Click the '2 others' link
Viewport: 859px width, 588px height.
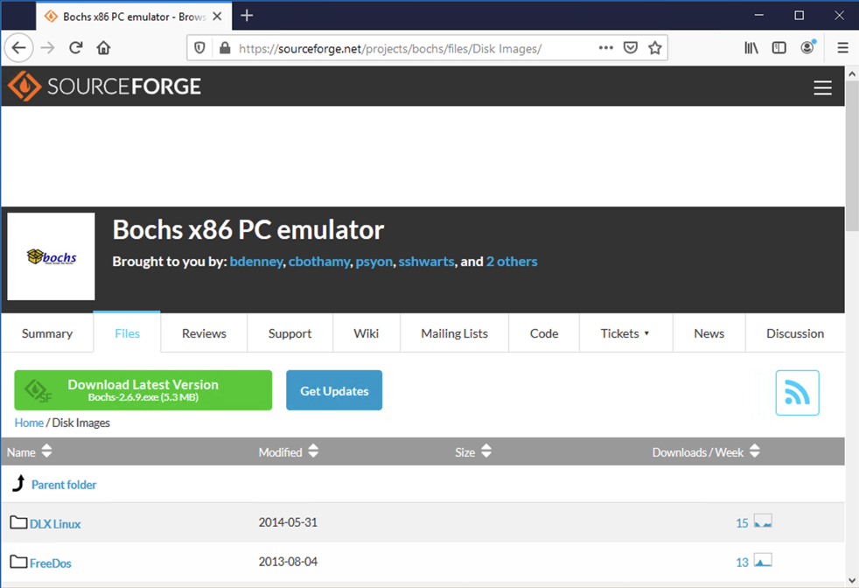[512, 262]
